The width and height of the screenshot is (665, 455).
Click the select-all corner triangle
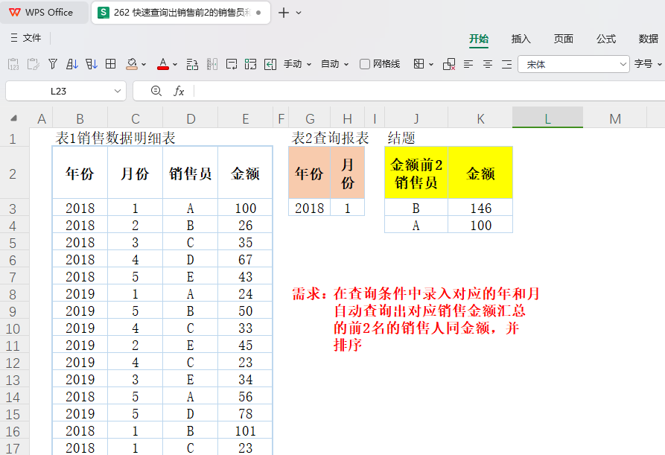[14, 118]
